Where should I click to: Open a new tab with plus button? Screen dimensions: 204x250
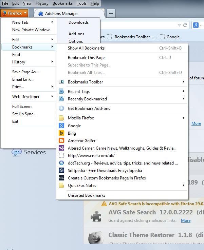(x=111, y=13)
